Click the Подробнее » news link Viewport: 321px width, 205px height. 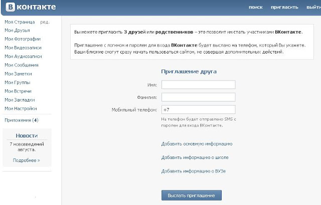click(27, 160)
